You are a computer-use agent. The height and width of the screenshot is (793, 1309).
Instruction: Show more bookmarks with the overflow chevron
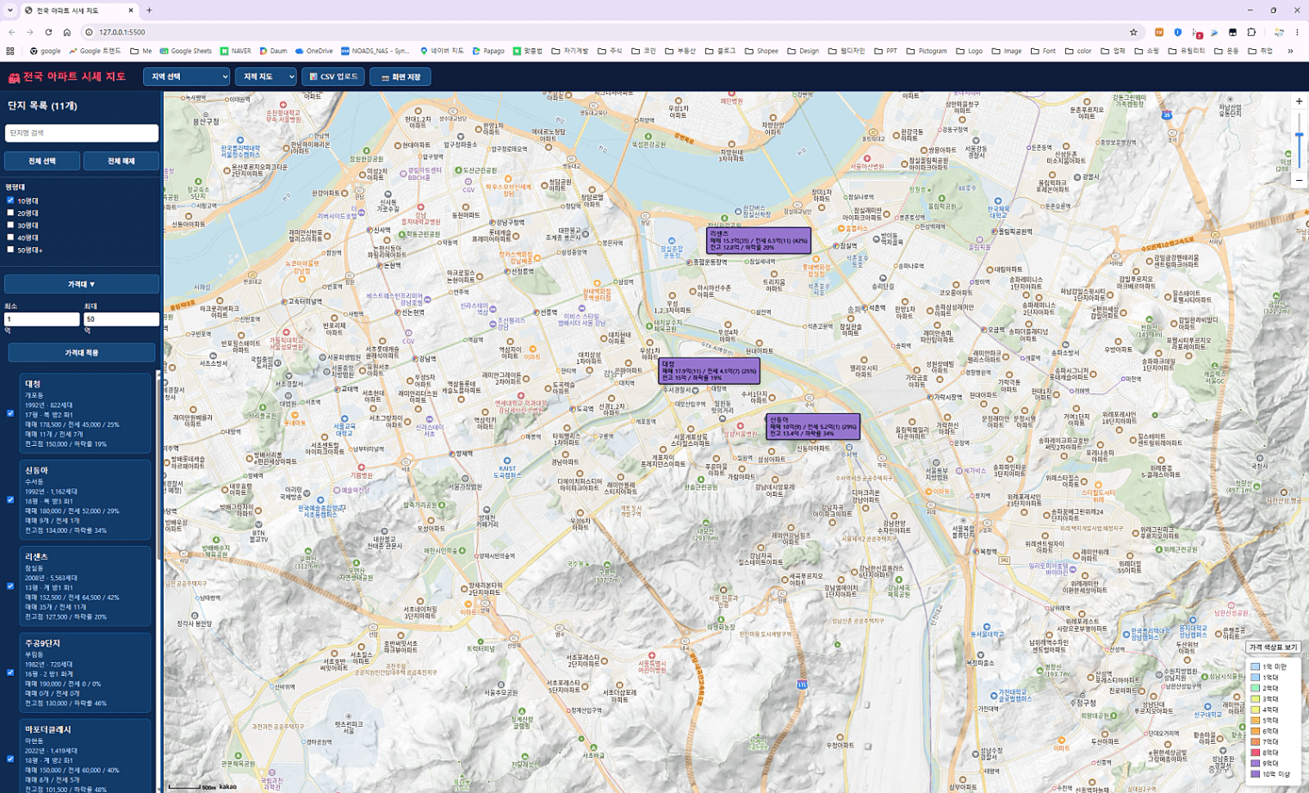click(1290, 51)
